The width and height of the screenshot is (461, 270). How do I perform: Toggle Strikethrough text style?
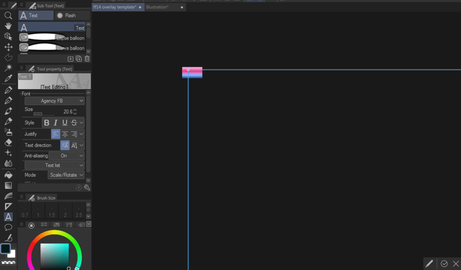74,123
